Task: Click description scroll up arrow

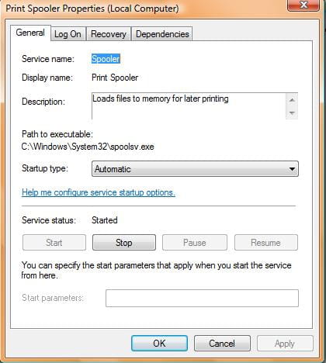Action: [x=292, y=100]
